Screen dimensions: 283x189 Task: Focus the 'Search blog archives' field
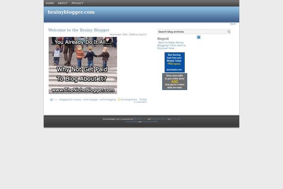(192, 32)
